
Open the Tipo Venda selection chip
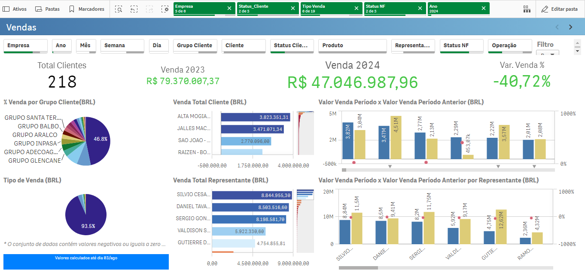click(326, 9)
